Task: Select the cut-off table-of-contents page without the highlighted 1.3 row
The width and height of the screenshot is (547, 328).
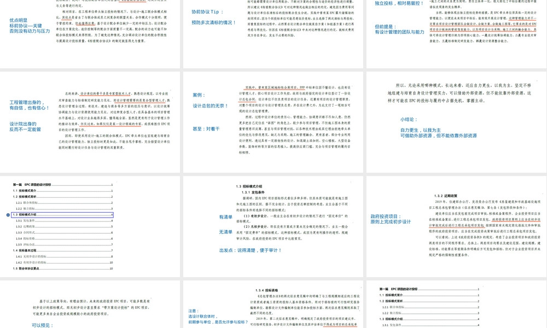Action: pyautogui.click(x=457, y=304)
